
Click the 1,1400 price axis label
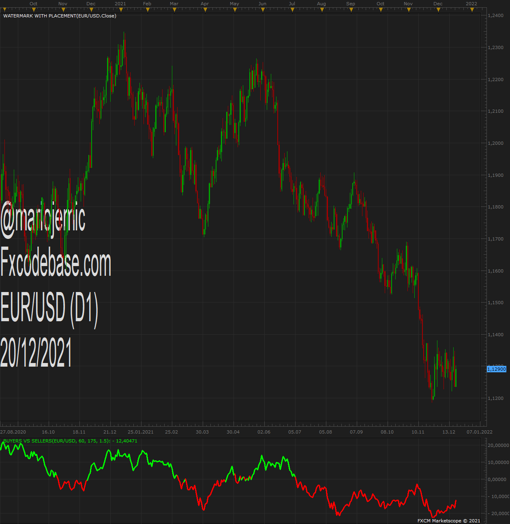coord(496,335)
